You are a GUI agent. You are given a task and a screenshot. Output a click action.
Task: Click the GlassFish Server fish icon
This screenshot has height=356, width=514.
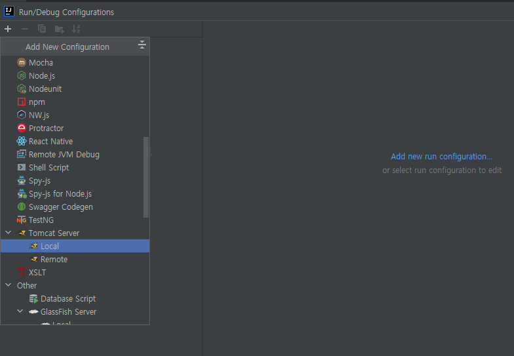pyautogui.click(x=33, y=311)
